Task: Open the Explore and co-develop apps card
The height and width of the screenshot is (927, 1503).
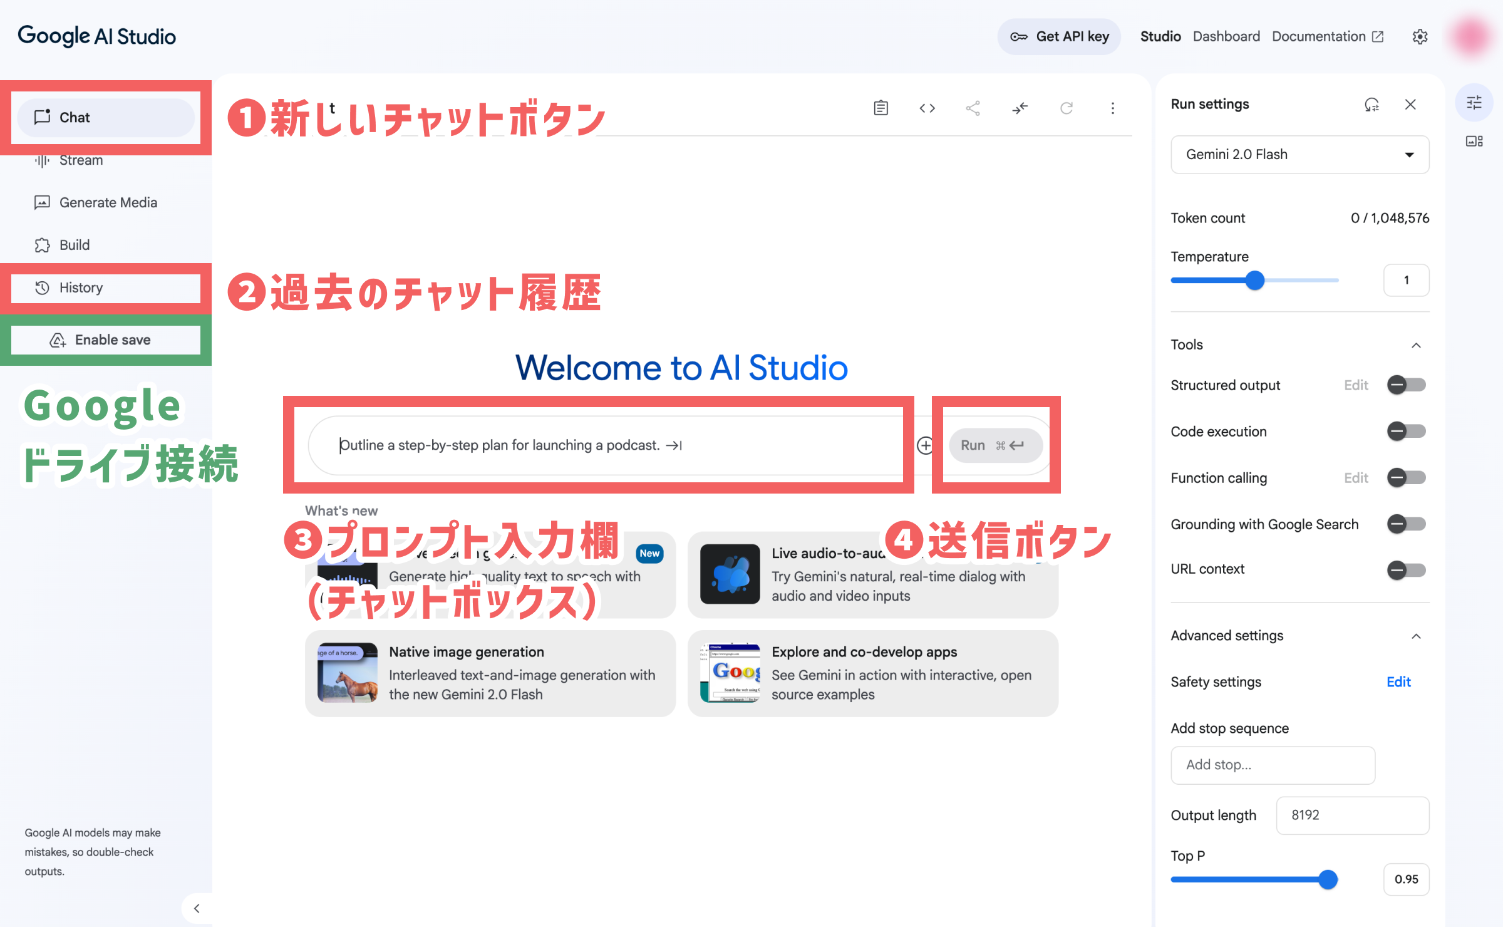Action: click(872, 673)
